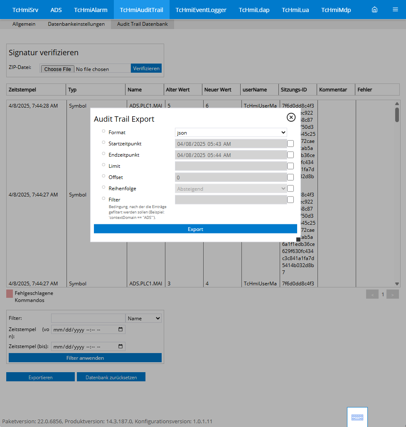The image size is (406, 427).
Task: Click the table vertical scrollbar thumb
Action: tap(397, 115)
